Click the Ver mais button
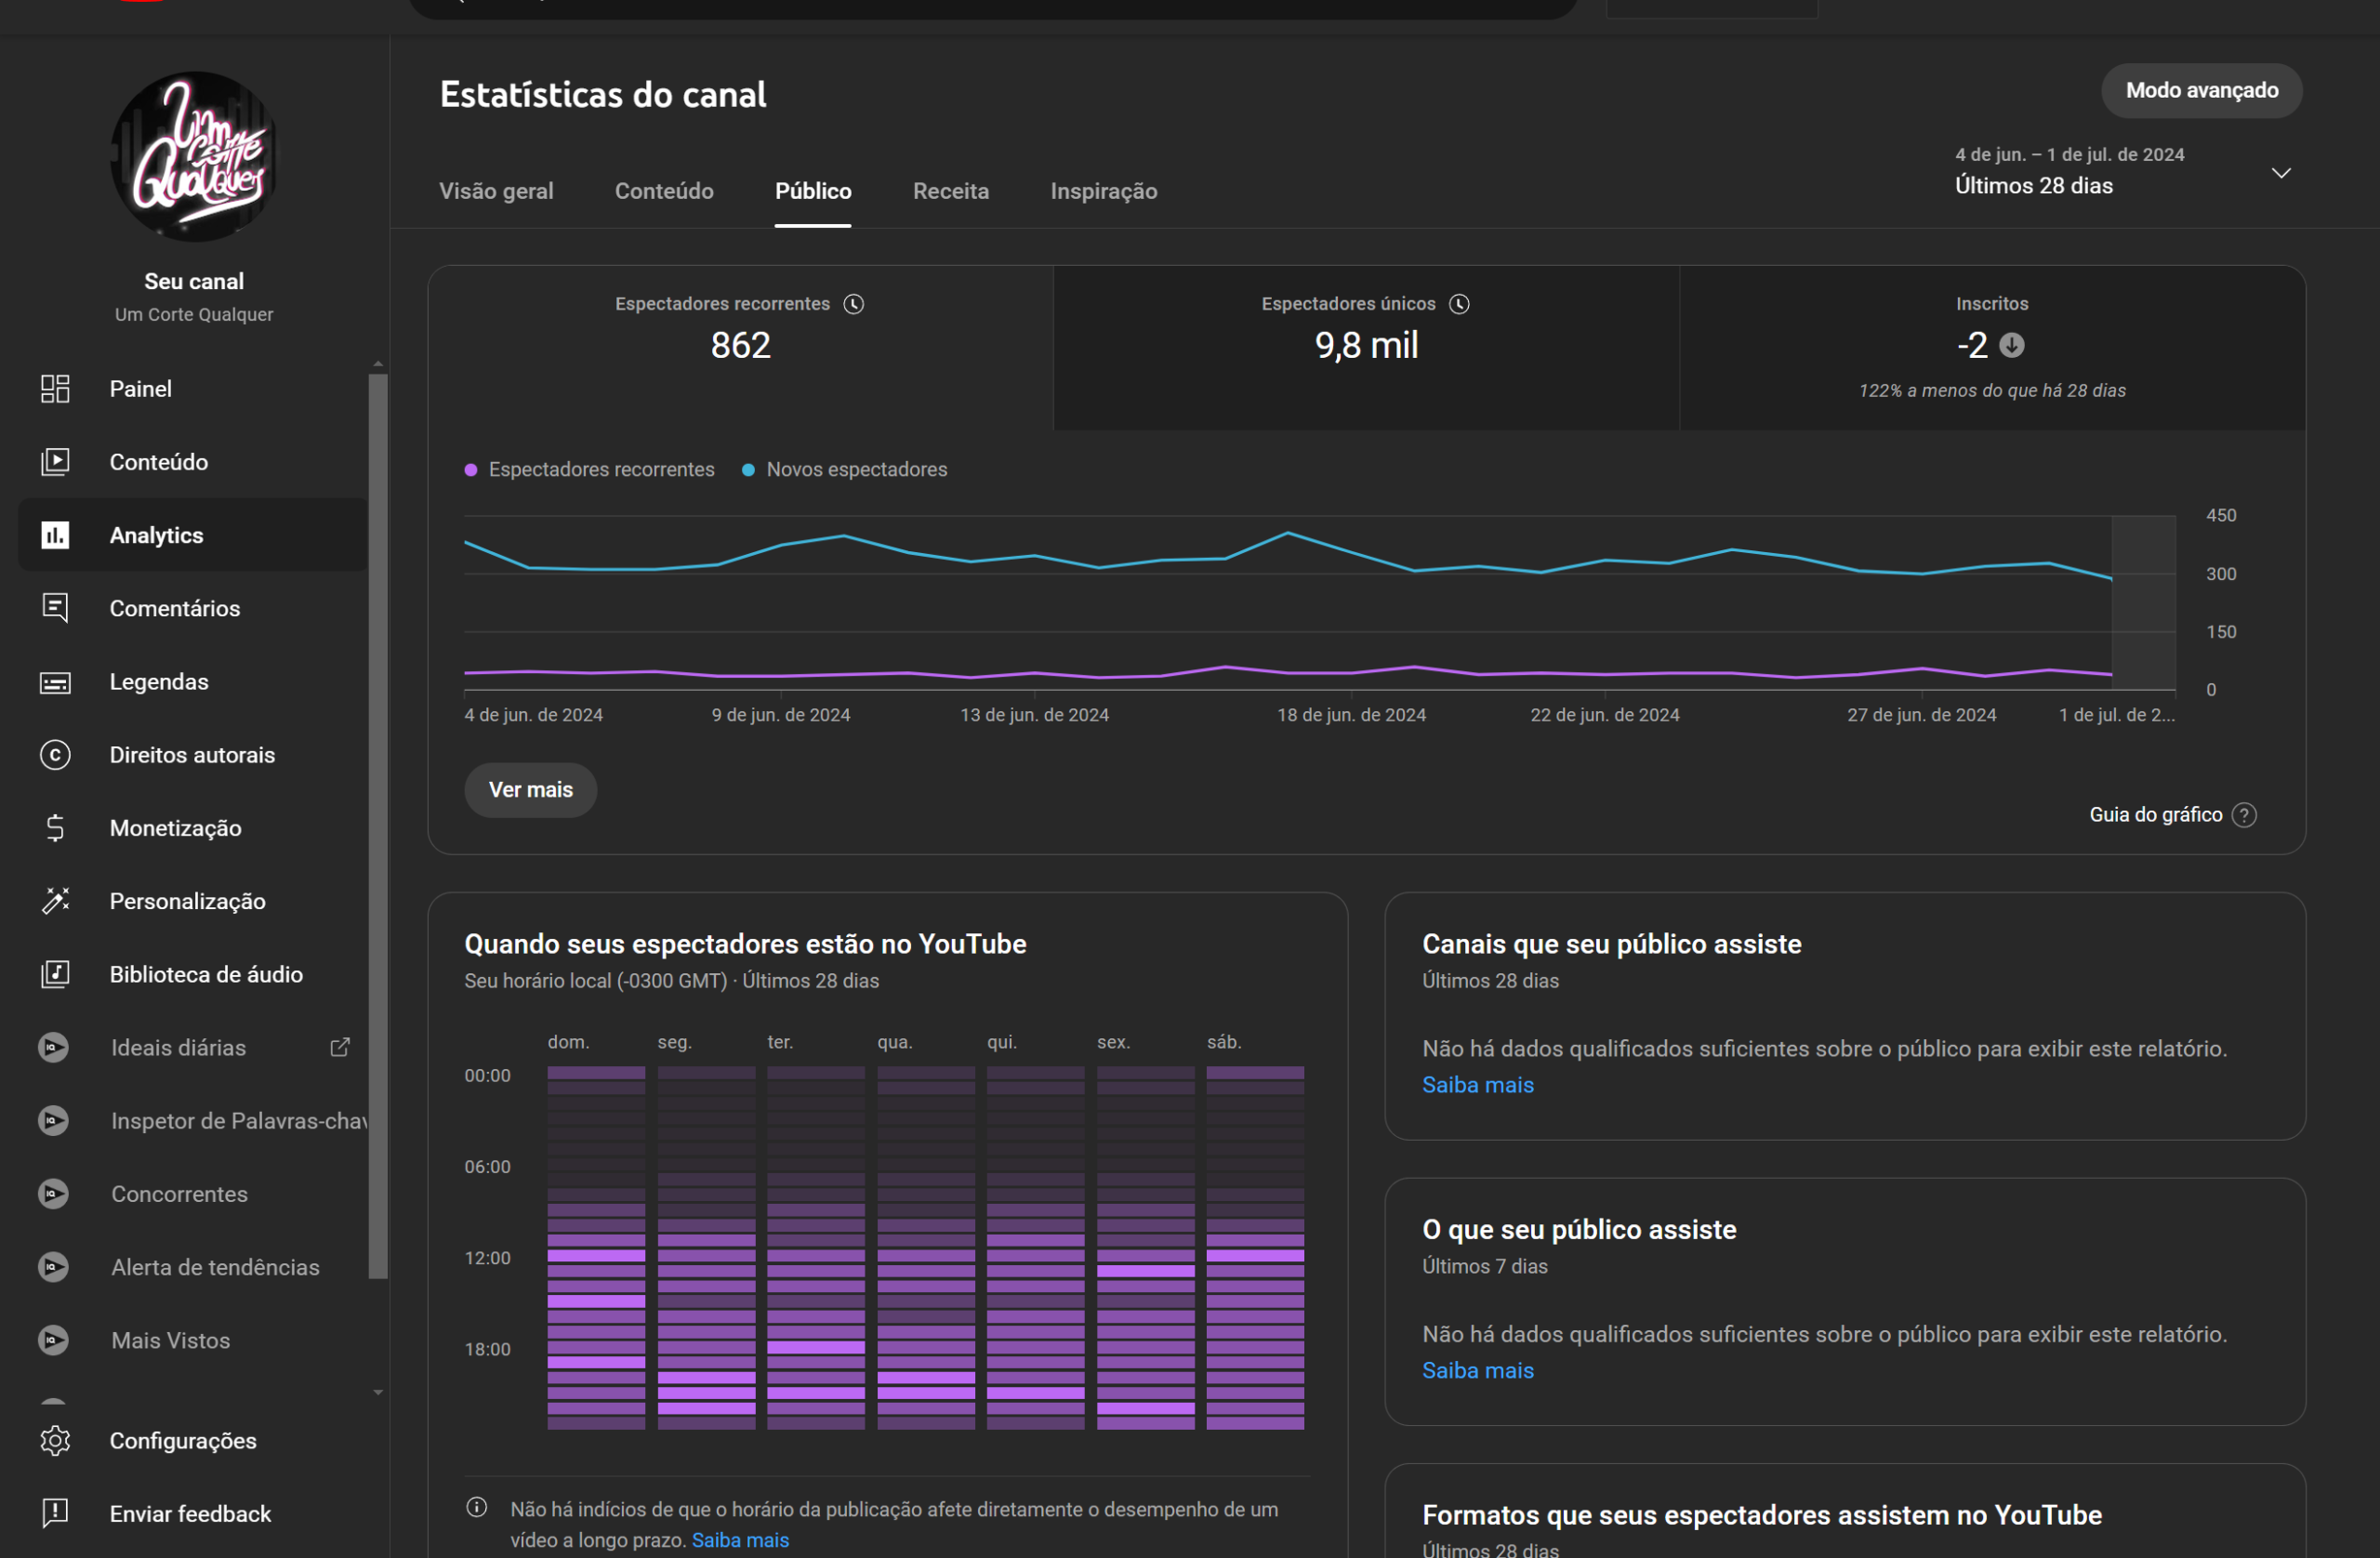Image resolution: width=2380 pixels, height=1558 pixels. [x=530, y=790]
